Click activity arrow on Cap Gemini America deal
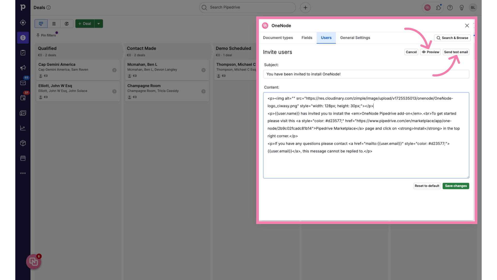Image resolution: width=497 pixels, height=280 pixels. pos(114,70)
